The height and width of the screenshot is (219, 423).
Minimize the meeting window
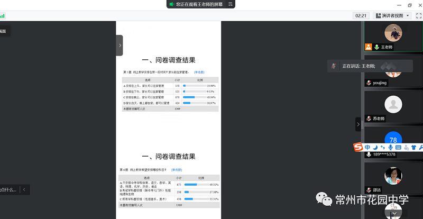pos(400,5)
